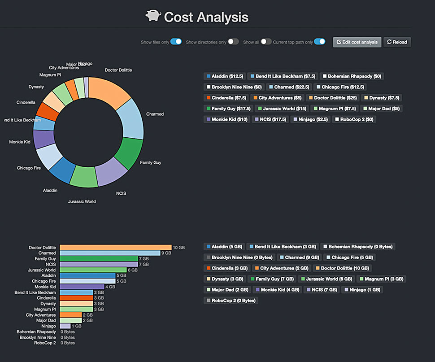Click the Jurassic World ($15) legend chip
Image resolution: width=435 pixels, height=362 pixels.
point(282,109)
